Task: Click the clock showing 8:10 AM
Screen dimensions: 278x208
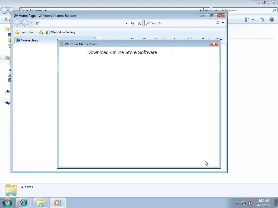Action: pos(264,203)
